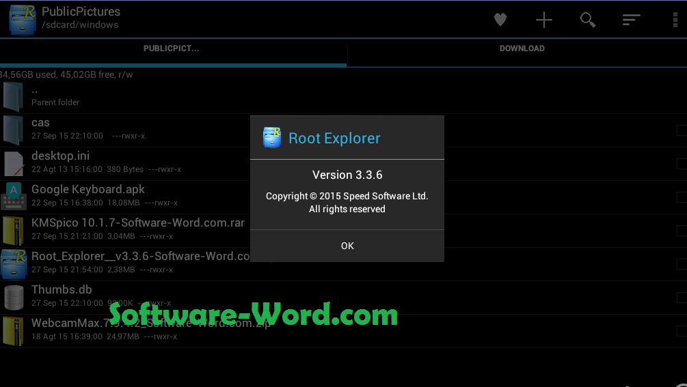This screenshot has width=687, height=387.
Task: Click the KMSpico rar archive icon
Action: tap(13, 230)
